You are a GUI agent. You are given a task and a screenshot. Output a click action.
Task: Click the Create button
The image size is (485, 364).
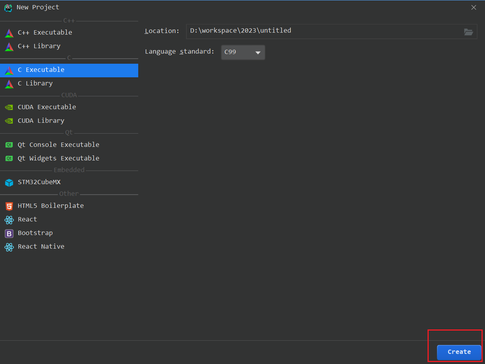pyautogui.click(x=459, y=352)
